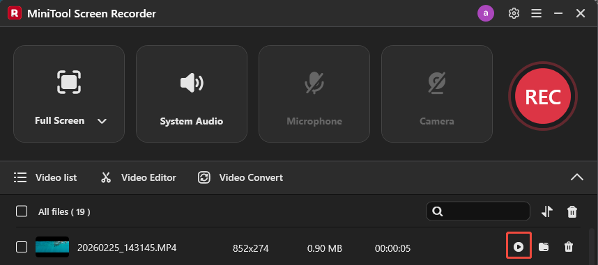Open settings via the gear icon

[x=514, y=13]
